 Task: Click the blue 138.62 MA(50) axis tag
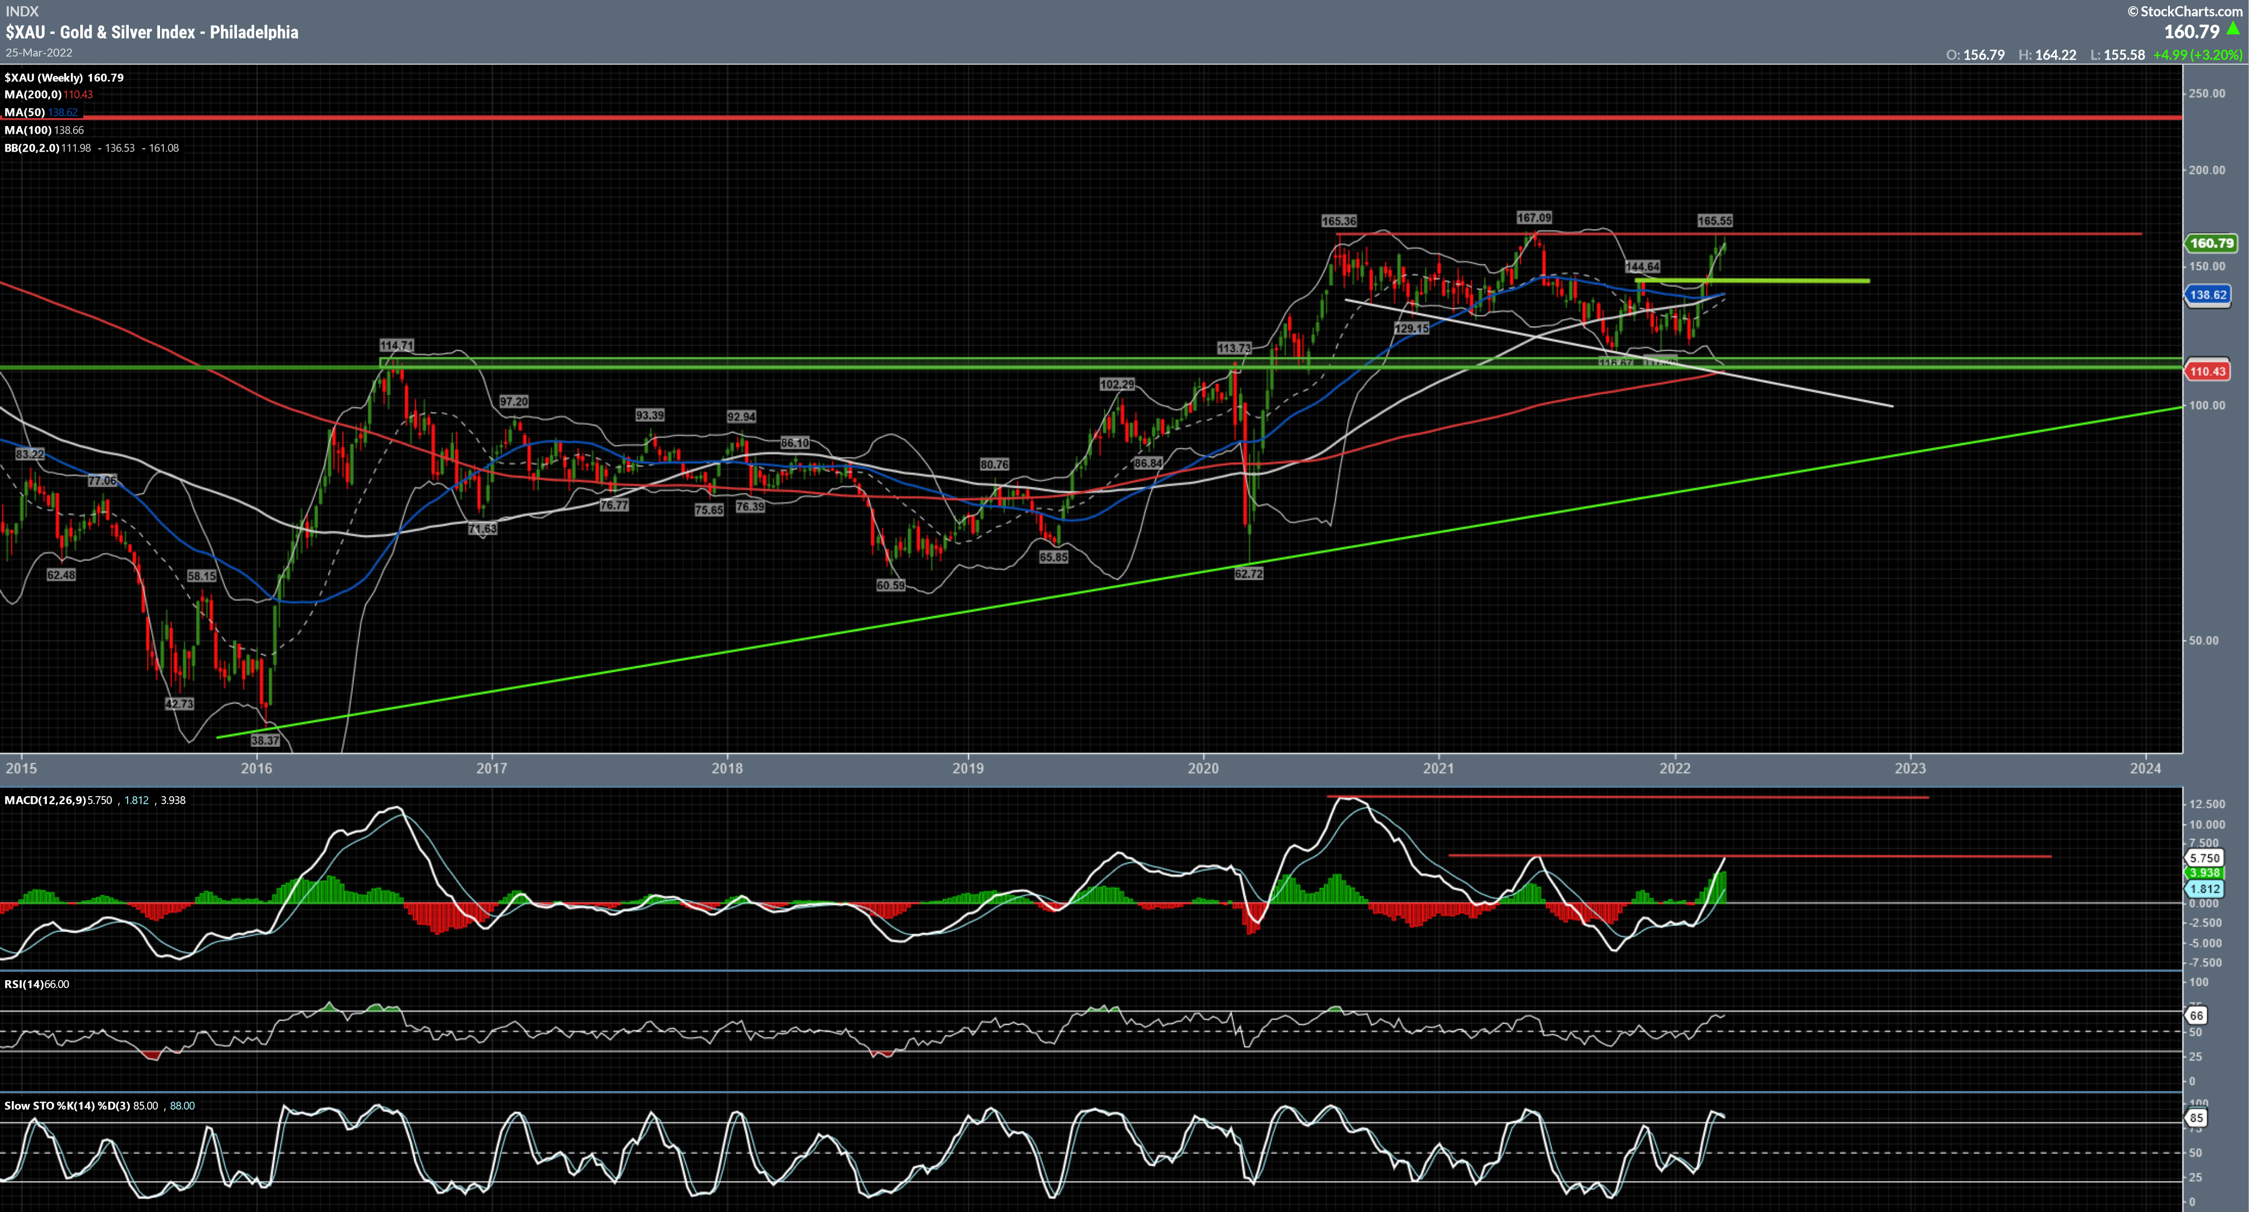pyautogui.click(x=2207, y=295)
